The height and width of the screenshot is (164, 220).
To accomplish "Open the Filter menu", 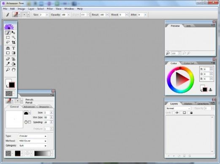I will pyautogui.click(x=50, y=9).
